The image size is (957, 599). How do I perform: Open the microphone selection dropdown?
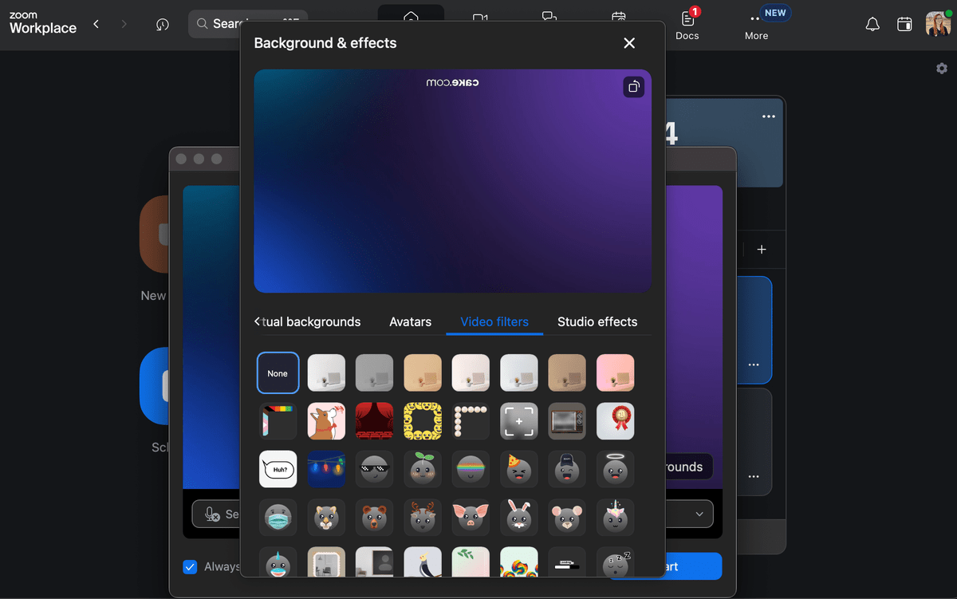tap(699, 514)
